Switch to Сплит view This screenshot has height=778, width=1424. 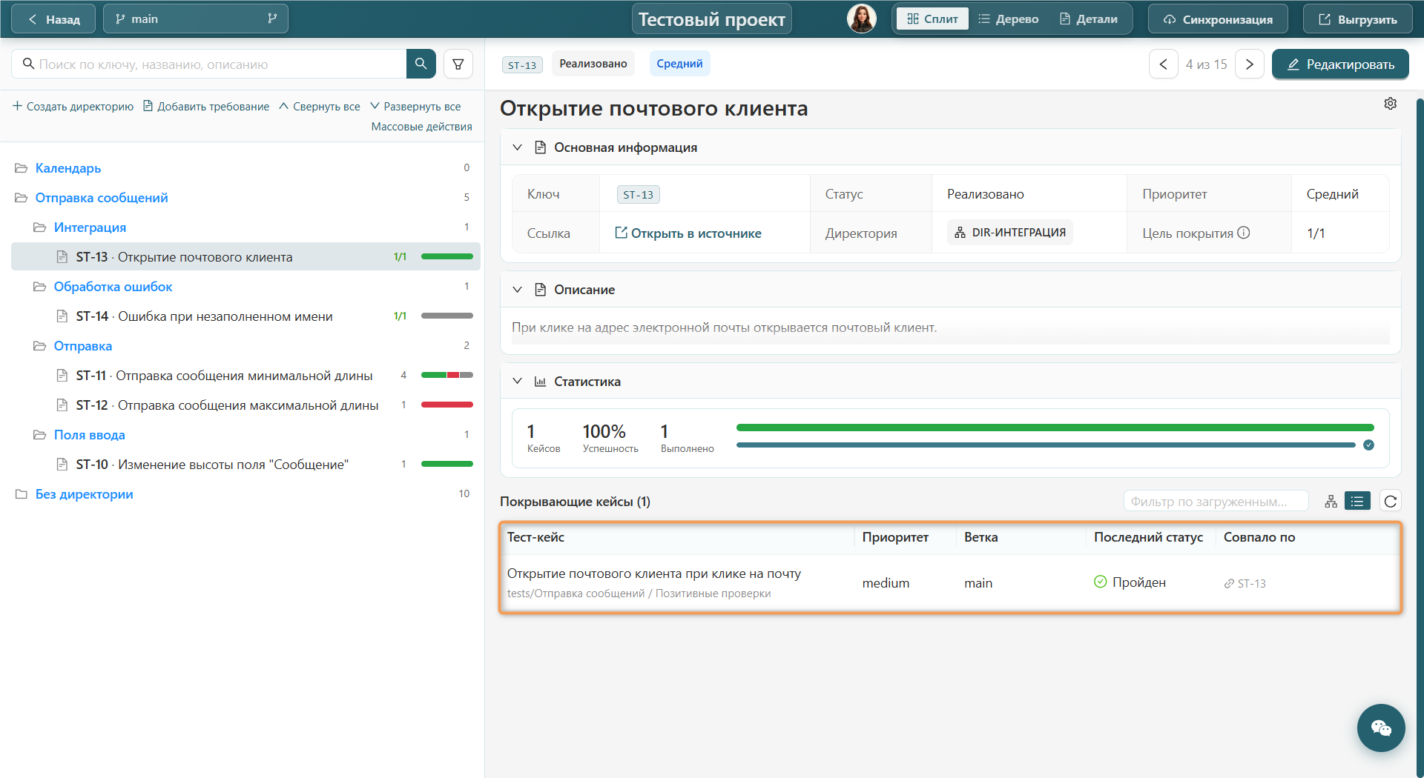click(x=932, y=19)
